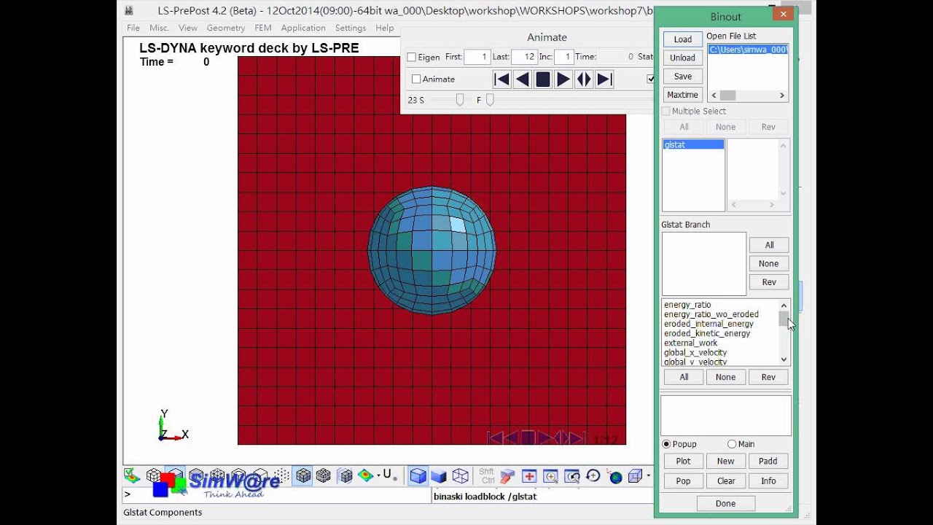This screenshot has height=525, width=933.
Task: Toggle back-and-forth animation play mode
Action: (x=584, y=79)
